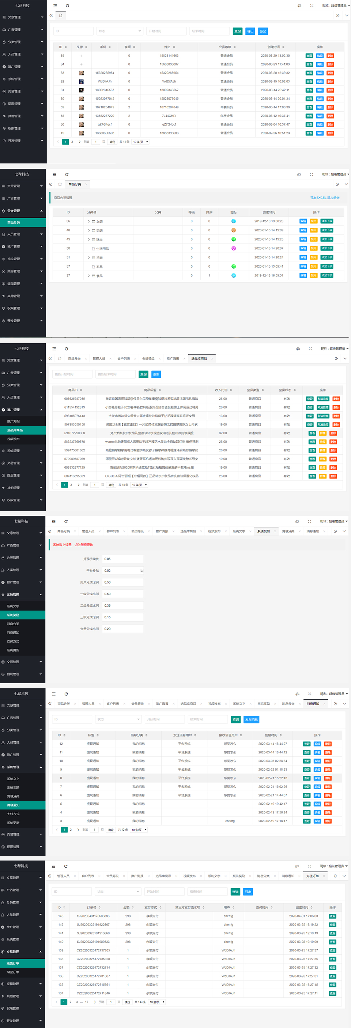The height and width of the screenshot is (1028, 351).
Task: Click the purple icon in the 生活用品 row
Action: click(x=234, y=248)
